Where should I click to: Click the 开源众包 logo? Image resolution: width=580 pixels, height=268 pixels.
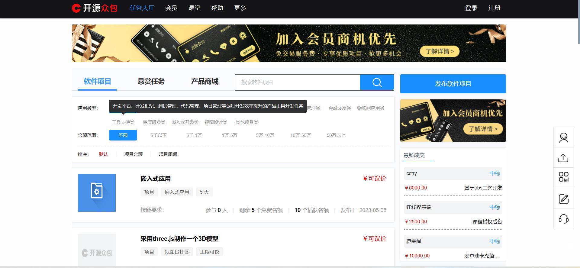(95, 8)
